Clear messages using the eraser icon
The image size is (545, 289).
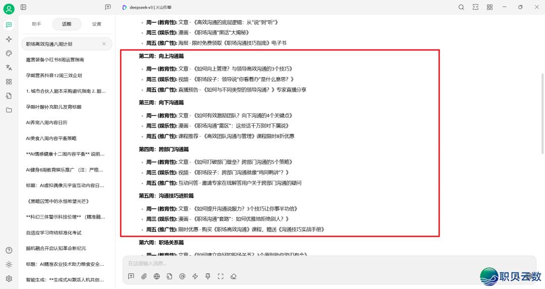tap(234, 276)
